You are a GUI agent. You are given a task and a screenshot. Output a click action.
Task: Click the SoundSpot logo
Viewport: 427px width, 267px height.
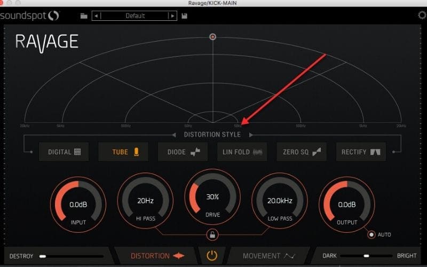(x=29, y=15)
